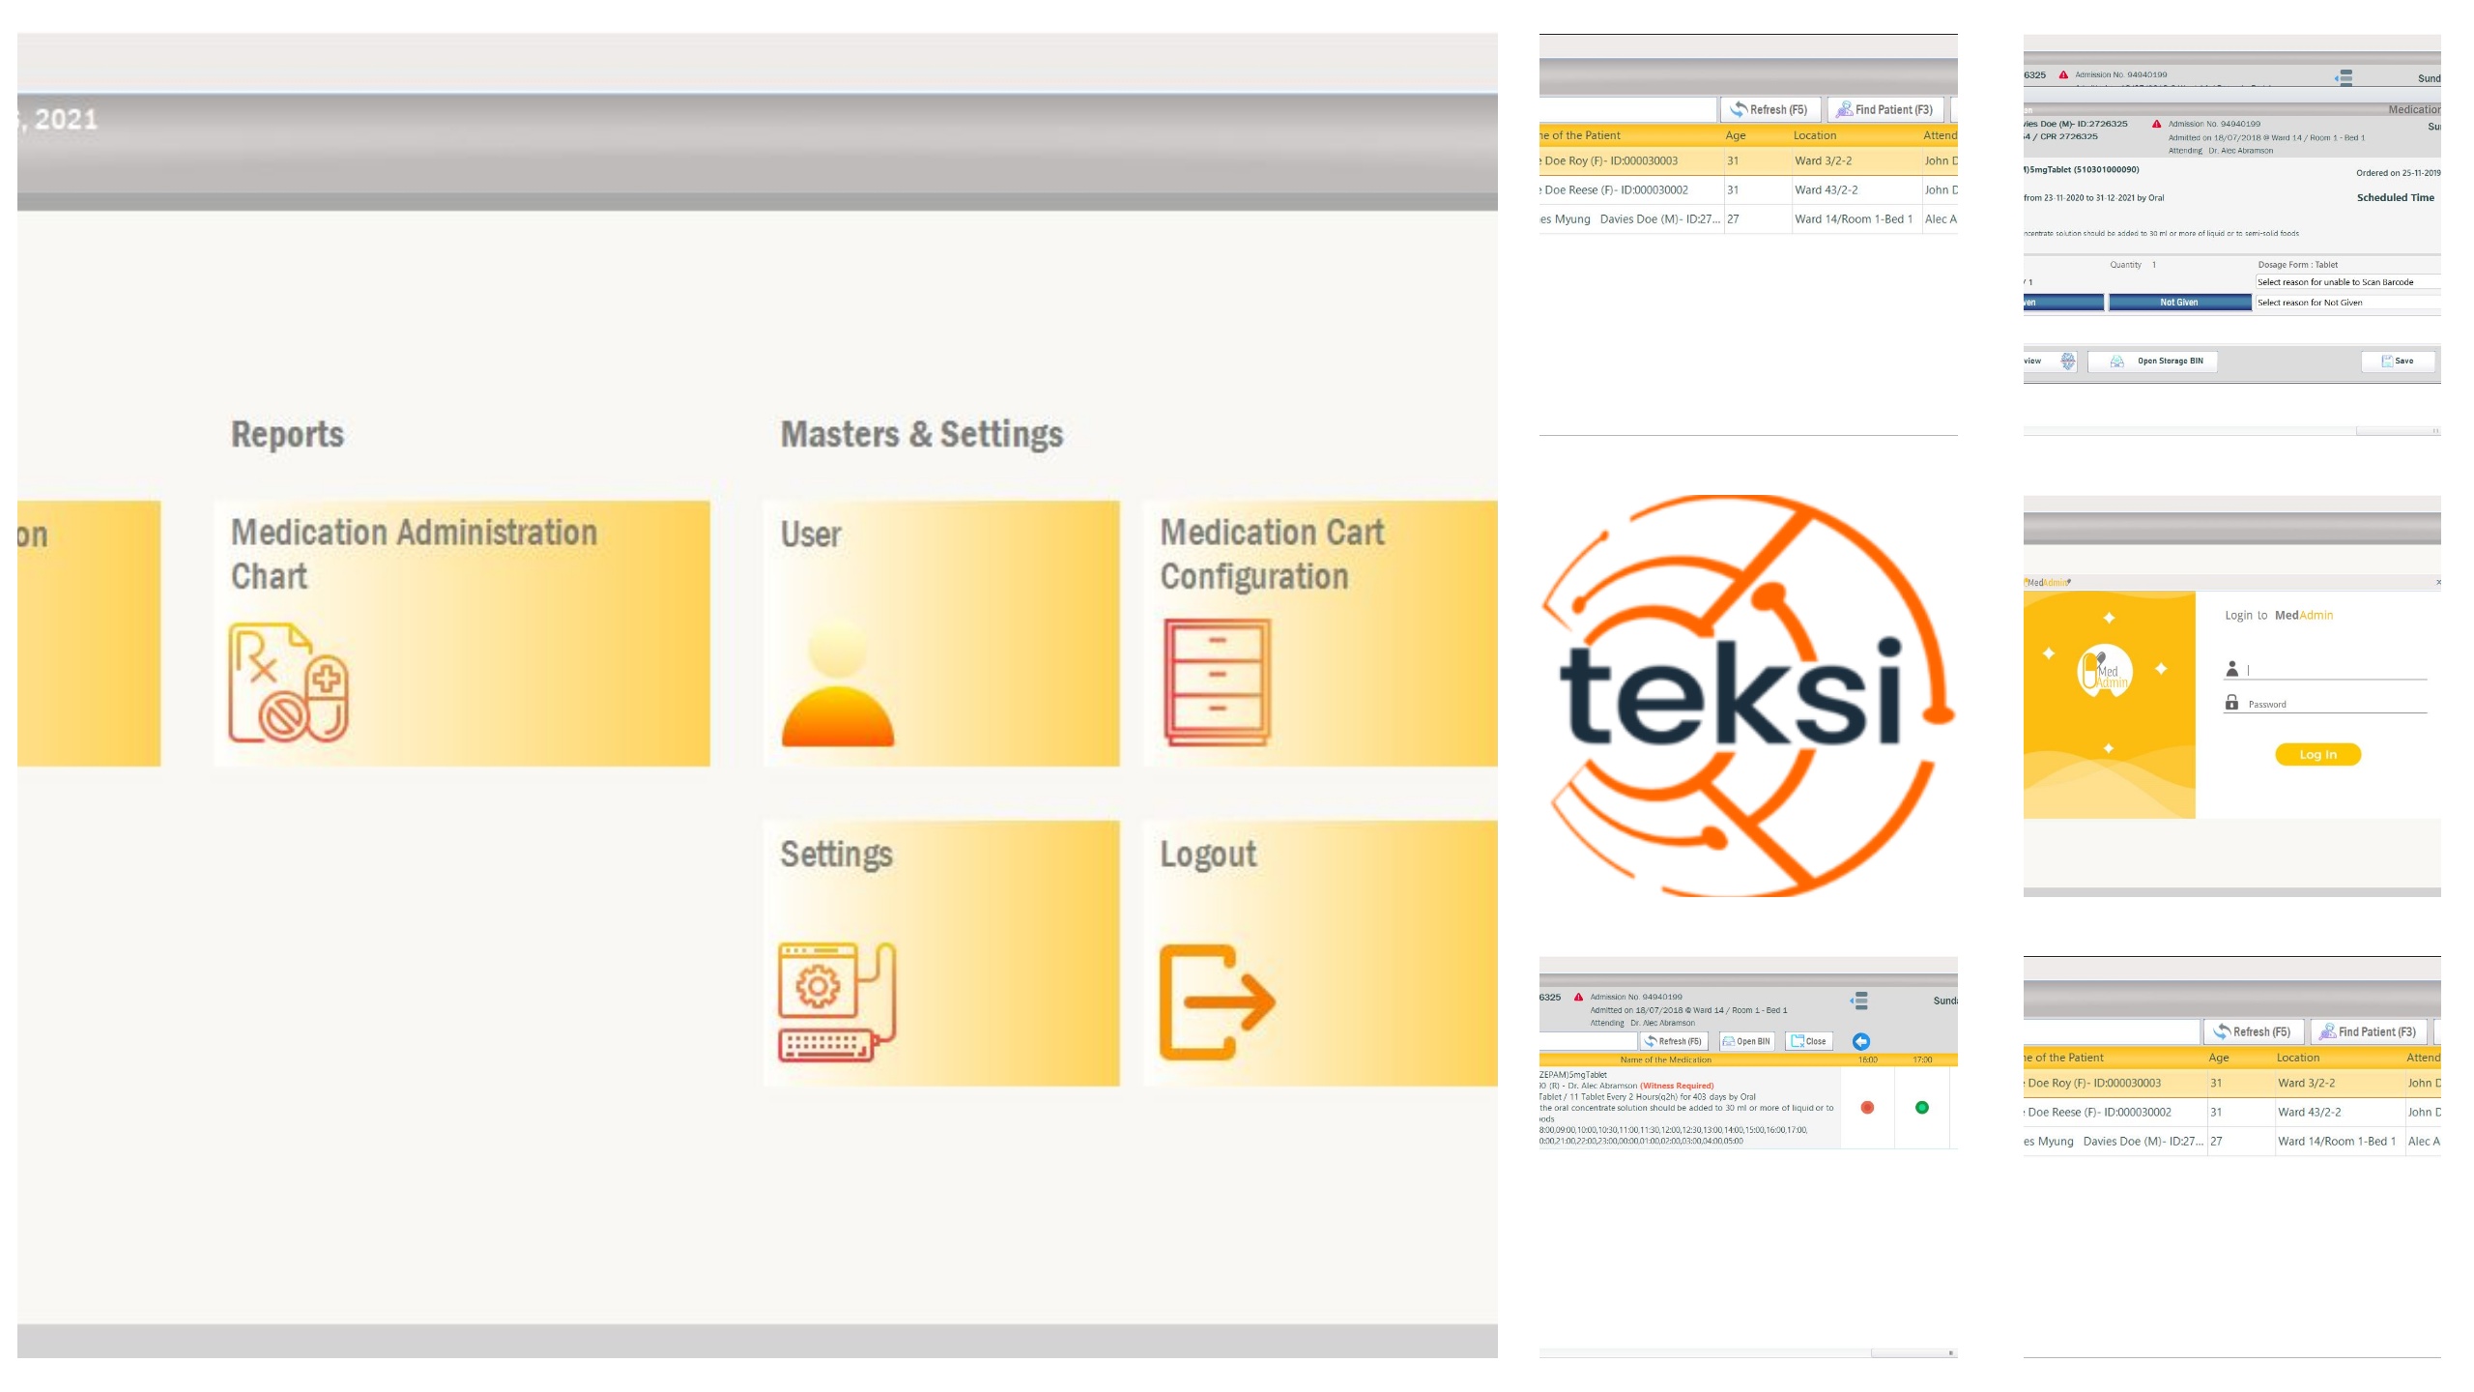Click the Close button in schedule panel

[1808, 1041]
